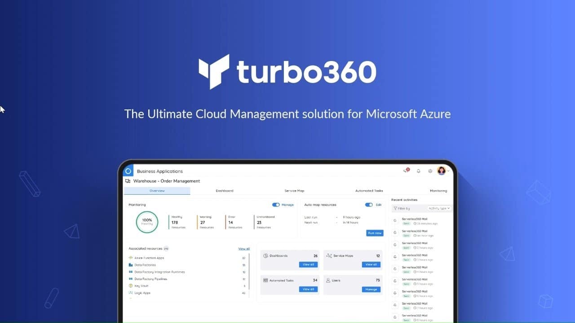Click the Logic Apps icon

[x=131, y=292]
